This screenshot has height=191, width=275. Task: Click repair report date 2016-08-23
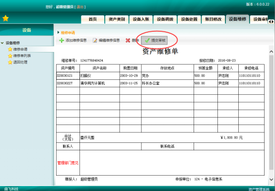point(227,61)
